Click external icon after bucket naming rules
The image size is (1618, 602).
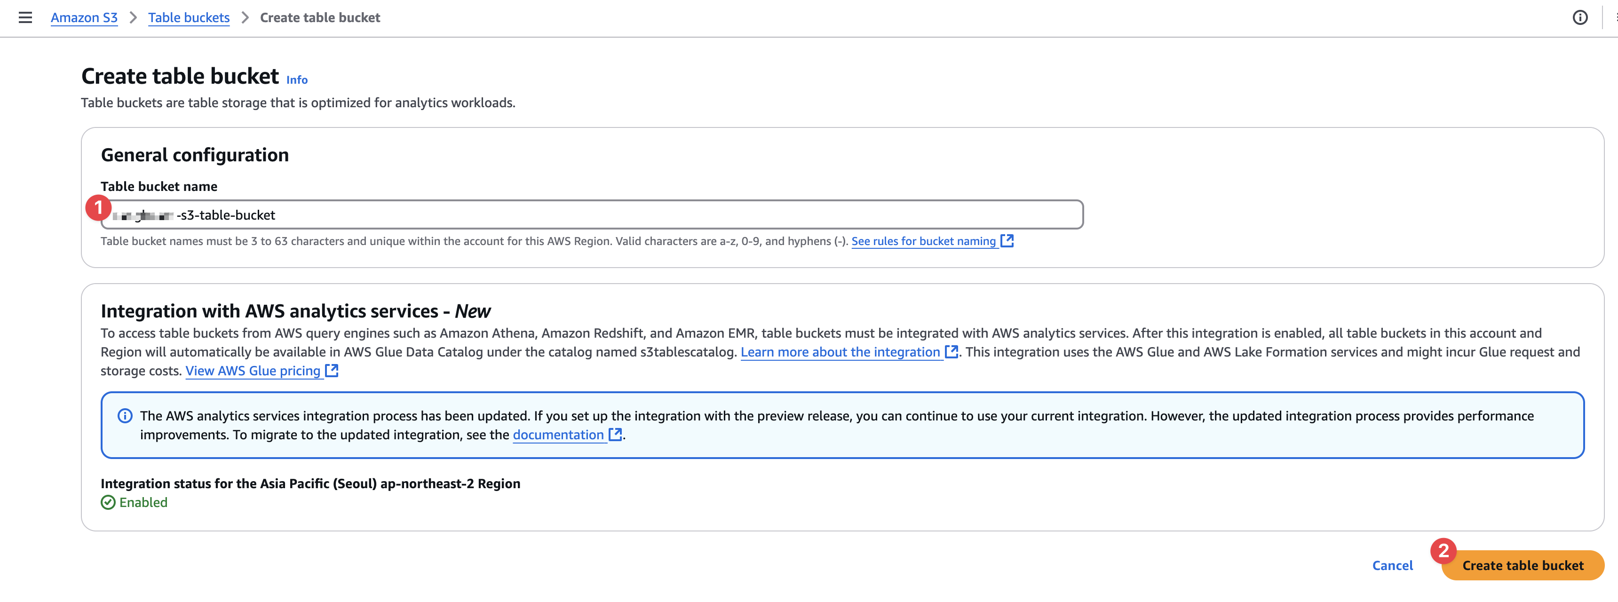(x=1007, y=240)
